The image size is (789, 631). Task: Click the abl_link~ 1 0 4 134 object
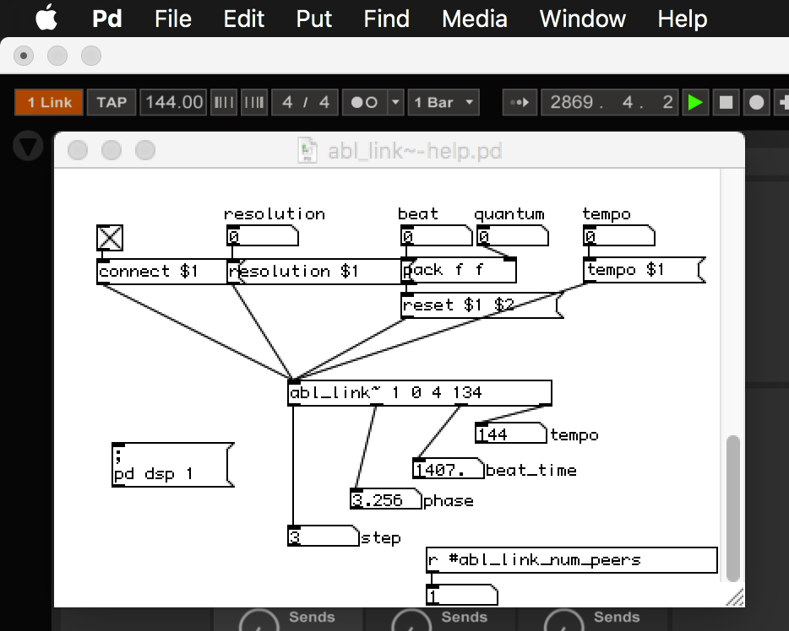coord(419,393)
